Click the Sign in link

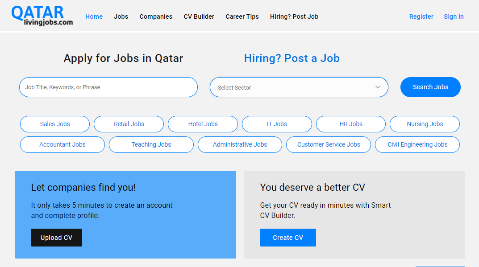[x=454, y=16]
